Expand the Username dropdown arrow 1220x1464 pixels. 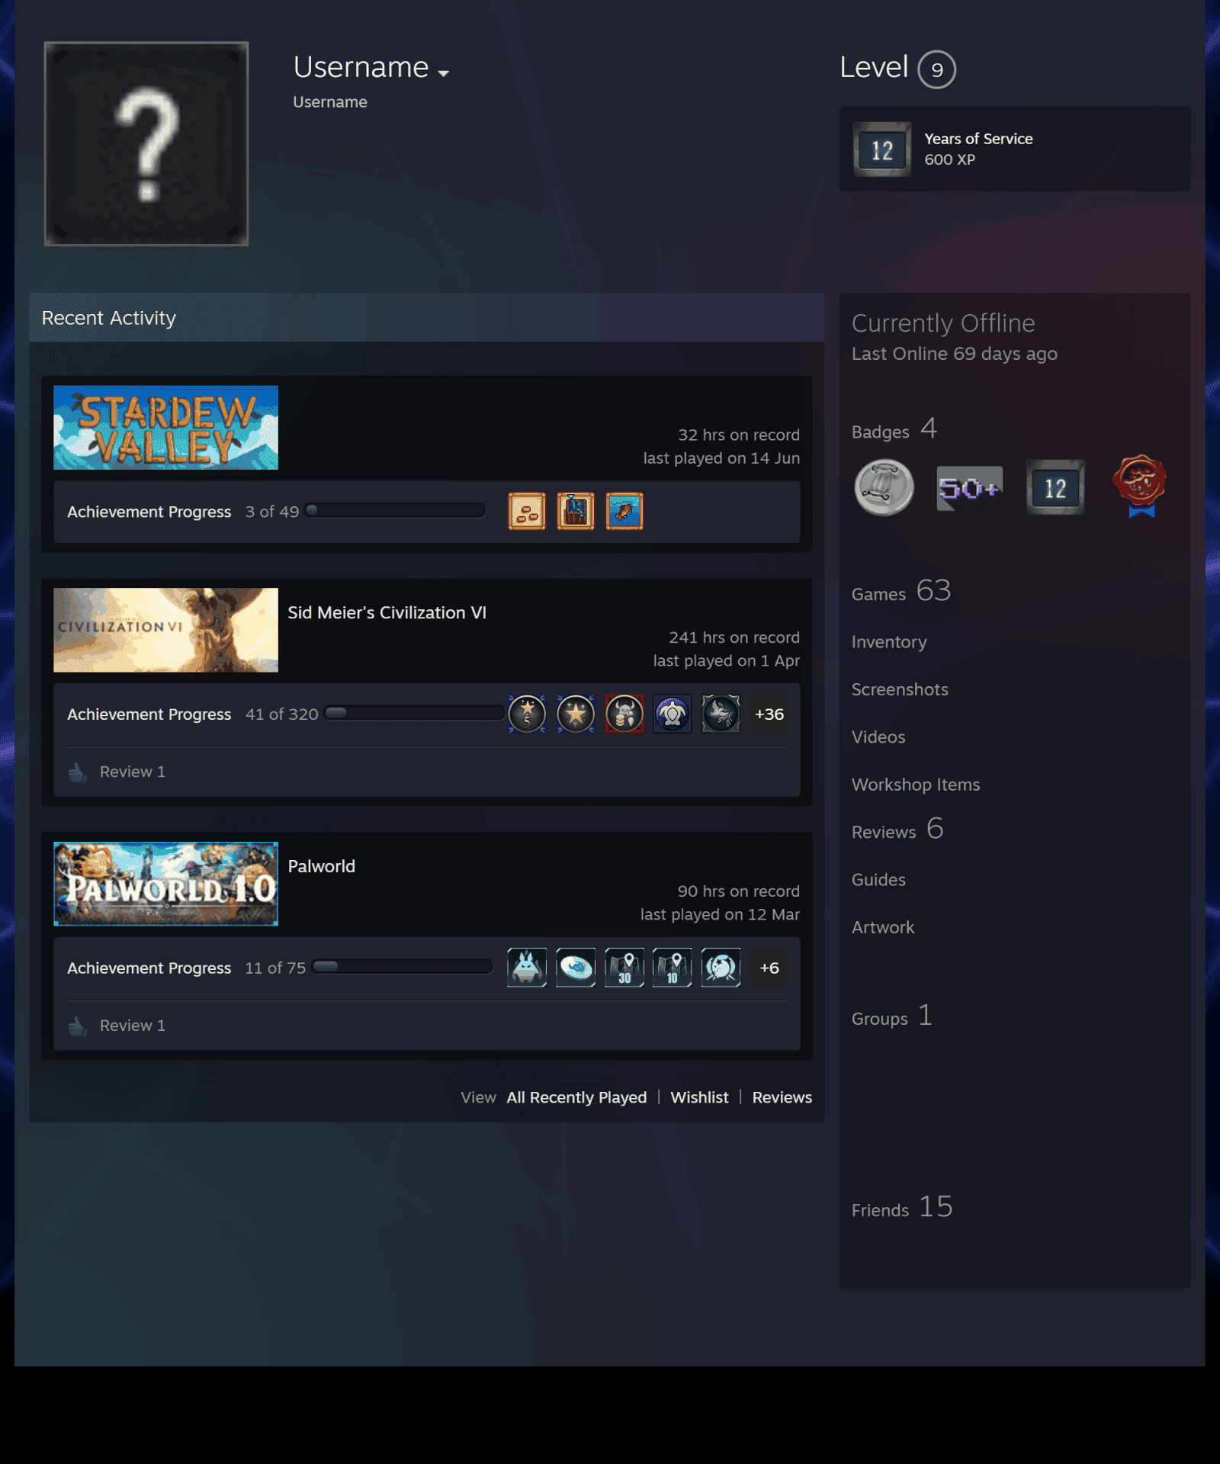pos(443,73)
